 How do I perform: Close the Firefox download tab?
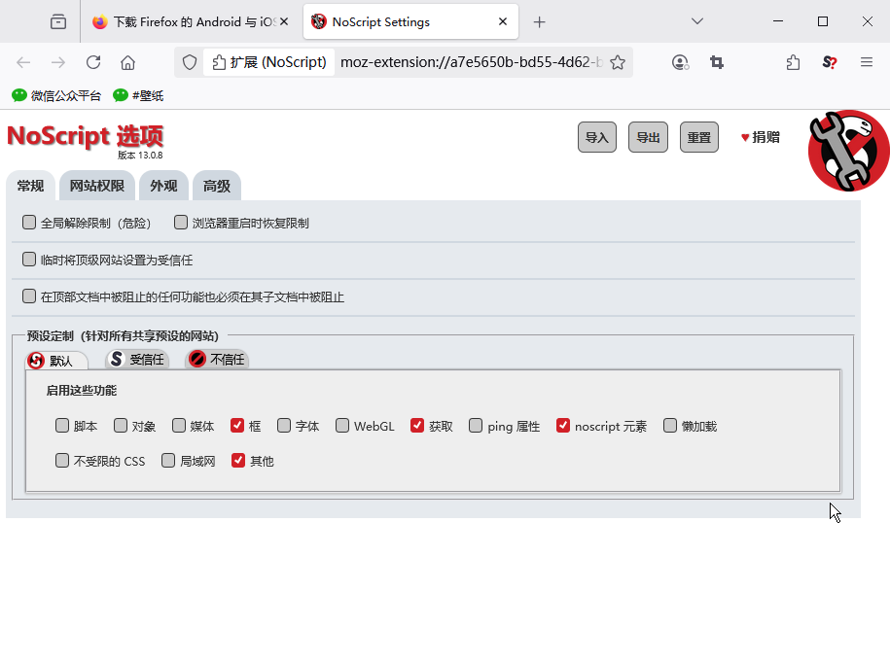pyautogui.click(x=284, y=21)
